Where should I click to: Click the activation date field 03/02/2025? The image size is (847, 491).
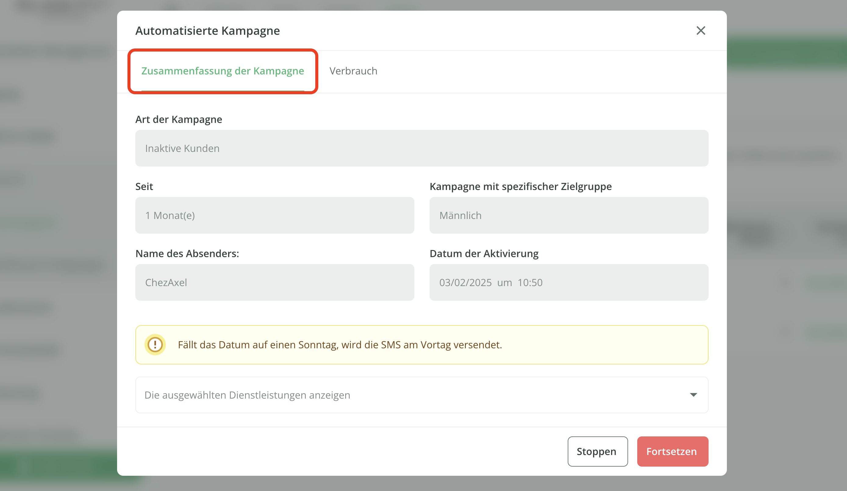pyautogui.click(x=568, y=282)
